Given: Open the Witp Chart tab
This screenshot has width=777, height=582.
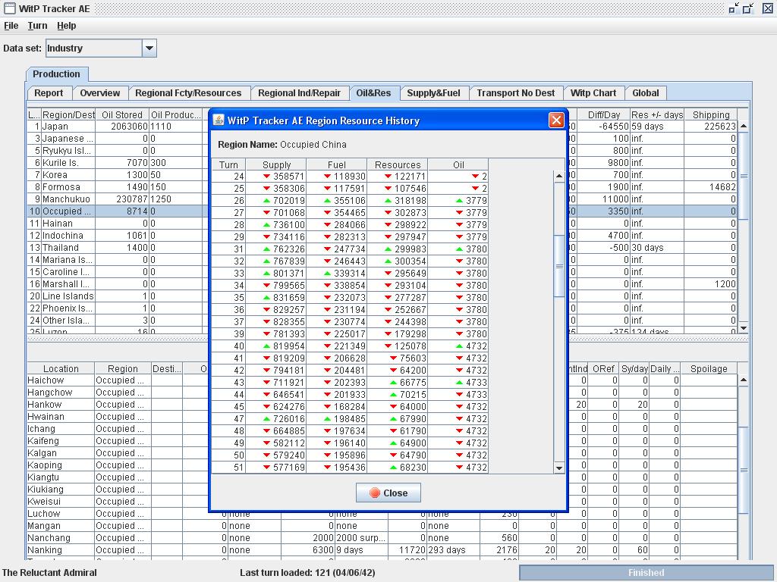Looking at the screenshot, I should point(593,93).
